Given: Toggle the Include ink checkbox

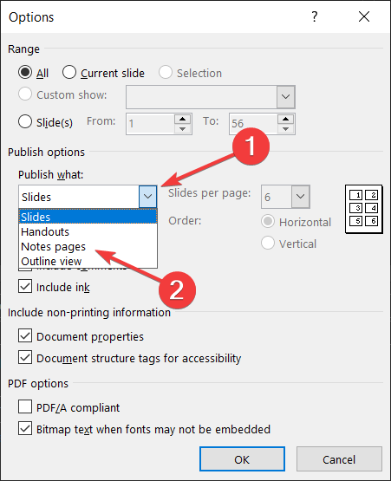Looking at the screenshot, I should pyautogui.click(x=25, y=287).
